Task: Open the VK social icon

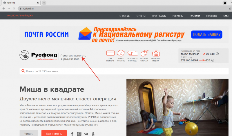Action: click(86, 134)
